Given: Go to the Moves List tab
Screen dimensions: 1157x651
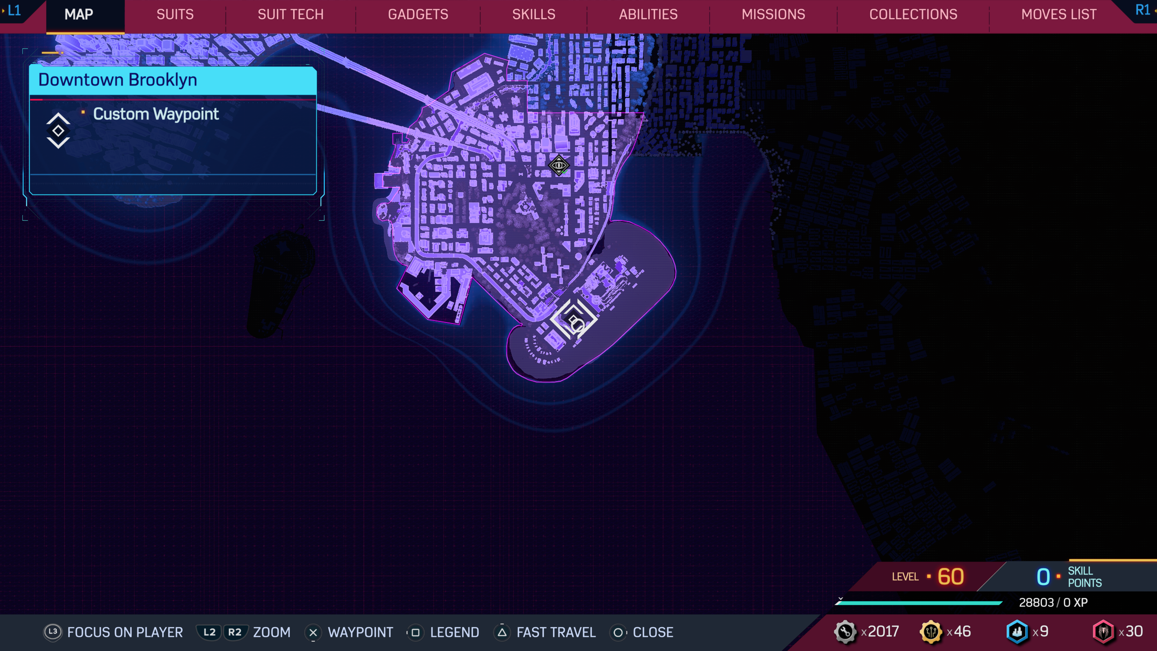Looking at the screenshot, I should (1059, 14).
